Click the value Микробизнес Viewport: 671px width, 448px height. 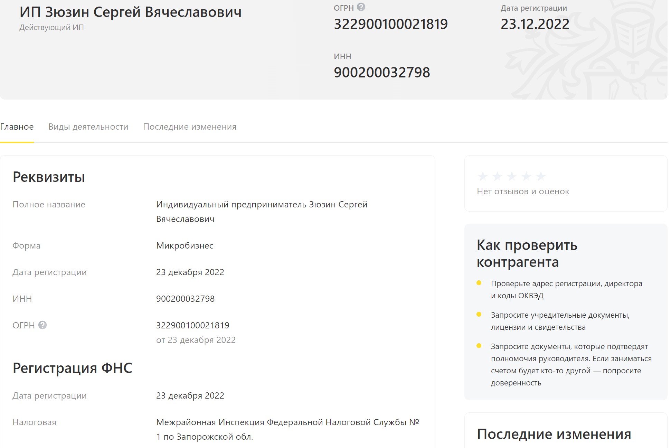click(x=185, y=246)
